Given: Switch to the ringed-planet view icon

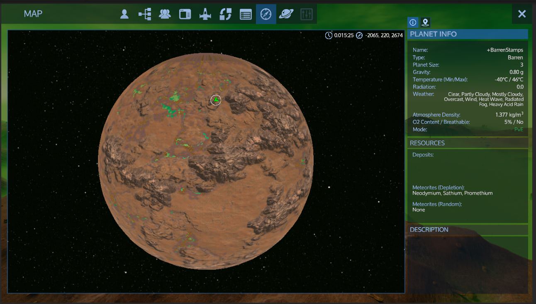Looking at the screenshot, I should tap(286, 14).
